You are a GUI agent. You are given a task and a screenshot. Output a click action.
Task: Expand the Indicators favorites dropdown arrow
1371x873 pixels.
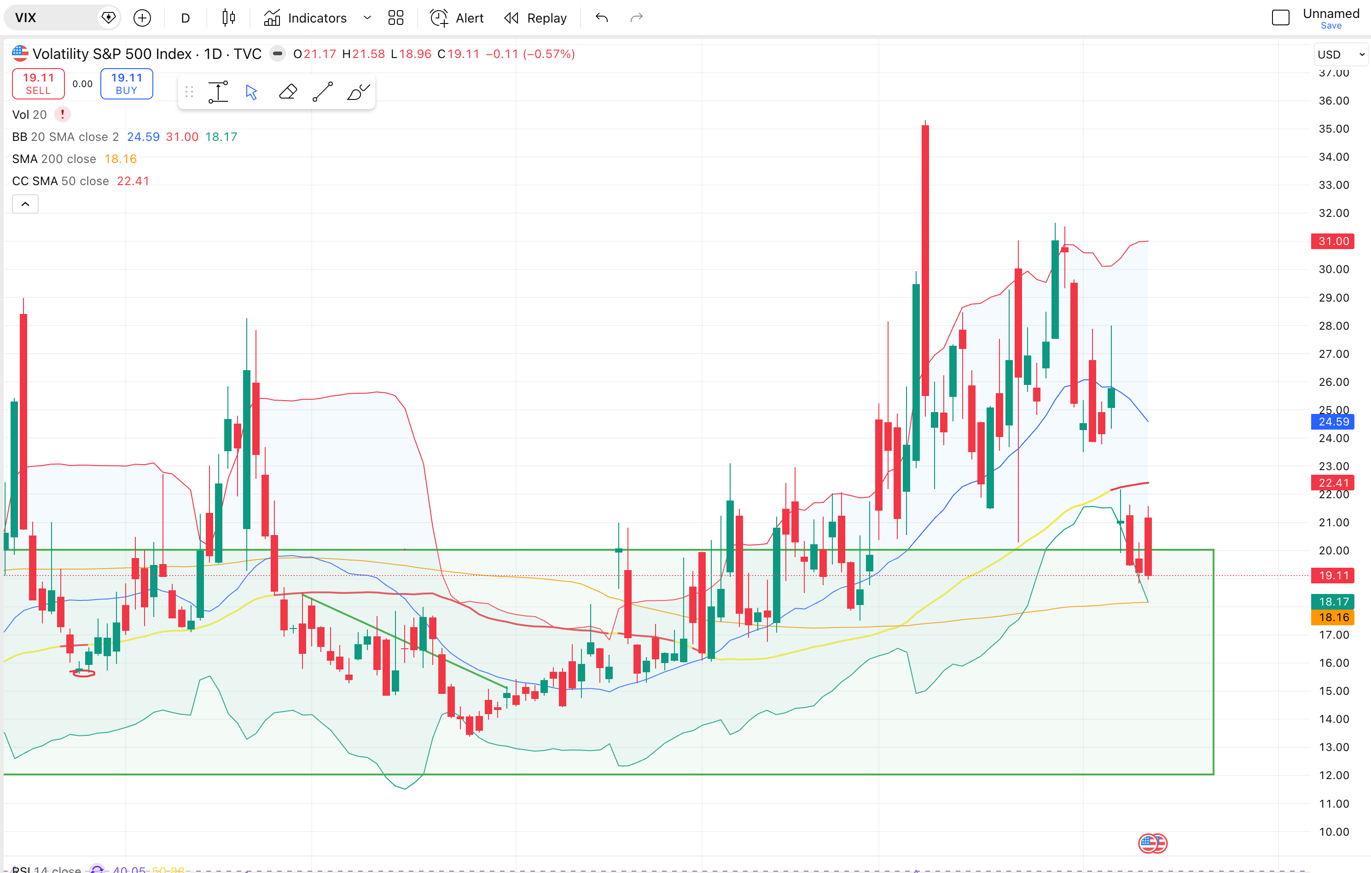click(x=367, y=18)
